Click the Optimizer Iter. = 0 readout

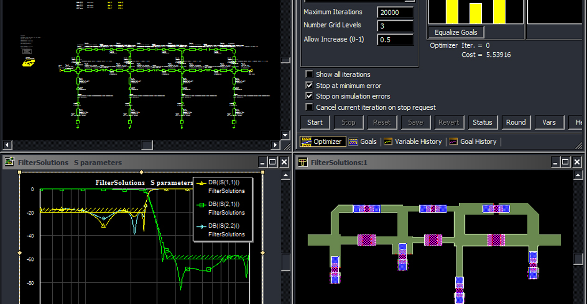click(x=459, y=45)
